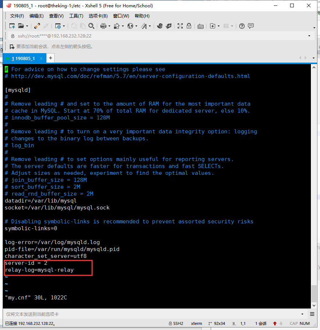The width and height of the screenshot is (320, 330).
Task: Open the 工具(T) menu
Action: [76, 16]
